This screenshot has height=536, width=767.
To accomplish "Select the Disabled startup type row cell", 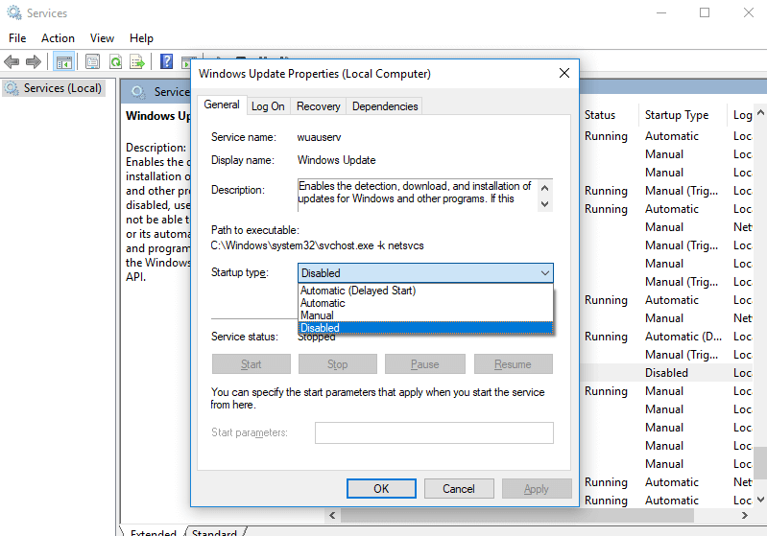I will pos(666,373).
